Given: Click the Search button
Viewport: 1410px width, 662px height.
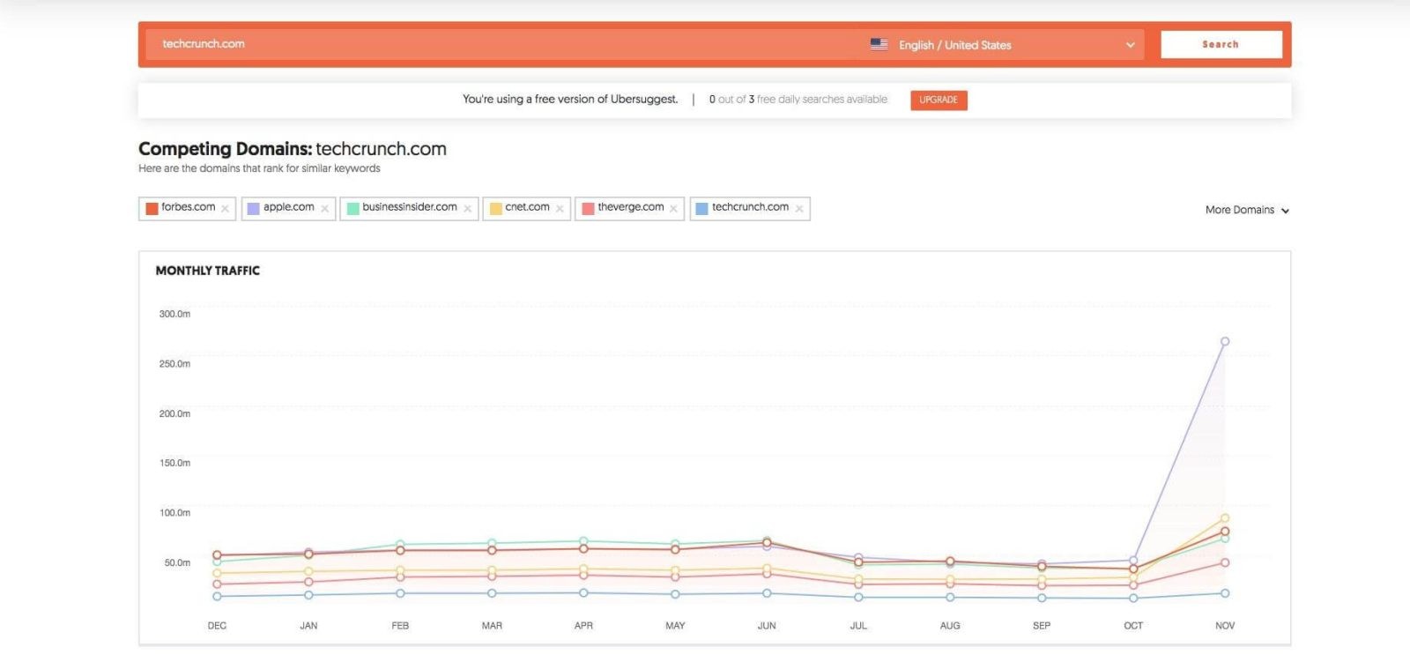Looking at the screenshot, I should click(1221, 44).
